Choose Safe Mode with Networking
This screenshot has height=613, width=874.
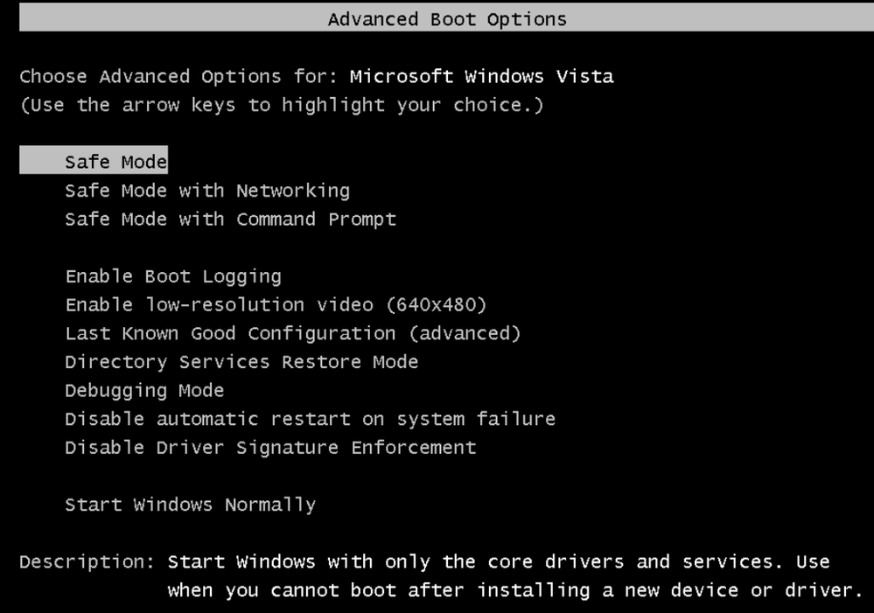206,191
